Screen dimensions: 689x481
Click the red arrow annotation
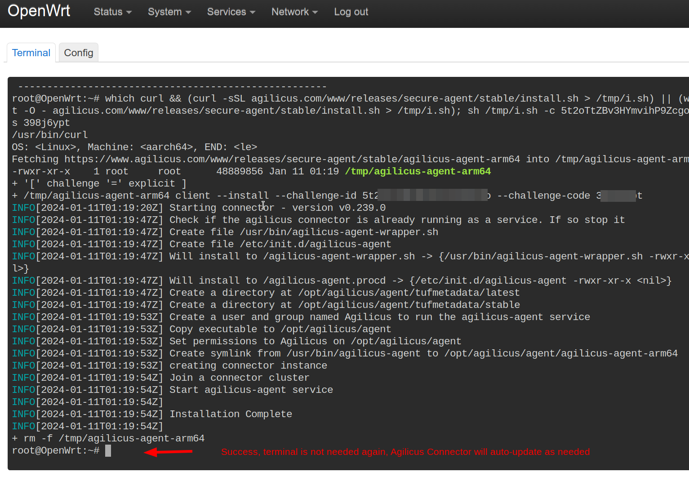click(168, 452)
